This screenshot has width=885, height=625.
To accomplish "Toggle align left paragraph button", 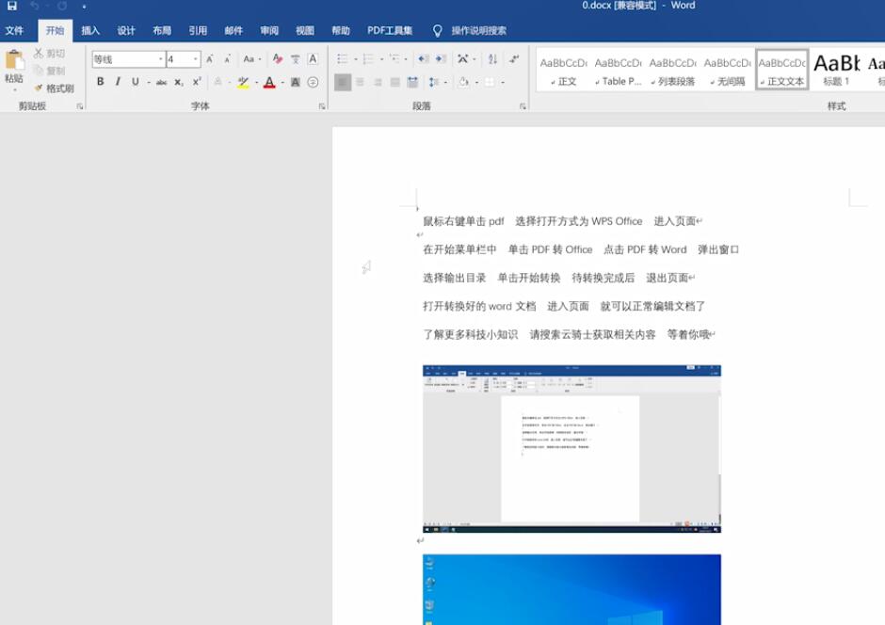I will (342, 82).
